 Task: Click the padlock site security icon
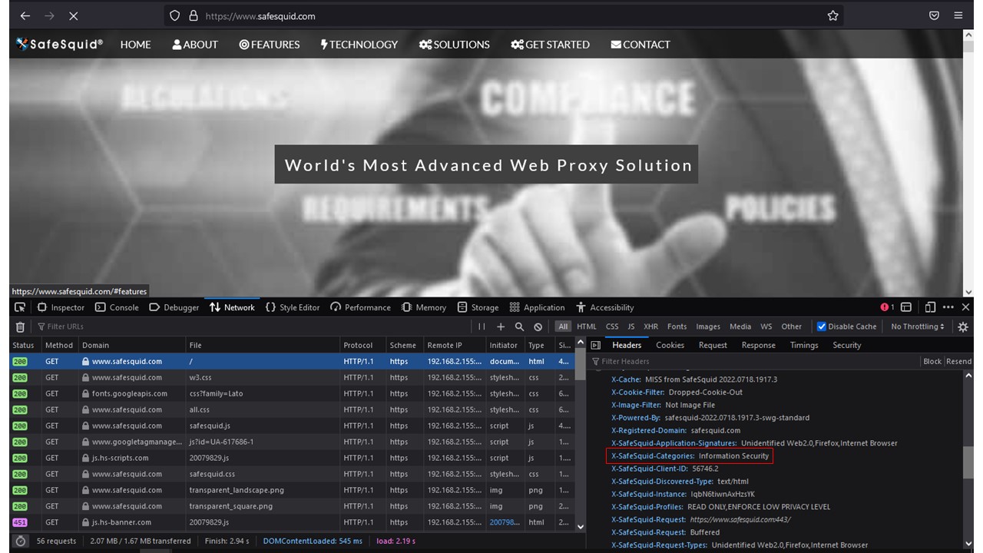194,15
